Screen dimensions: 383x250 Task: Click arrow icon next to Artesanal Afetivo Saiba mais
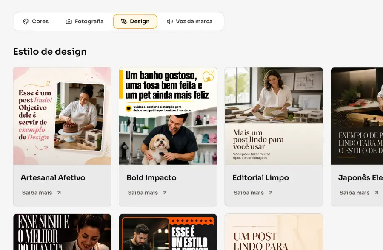tap(59, 193)
